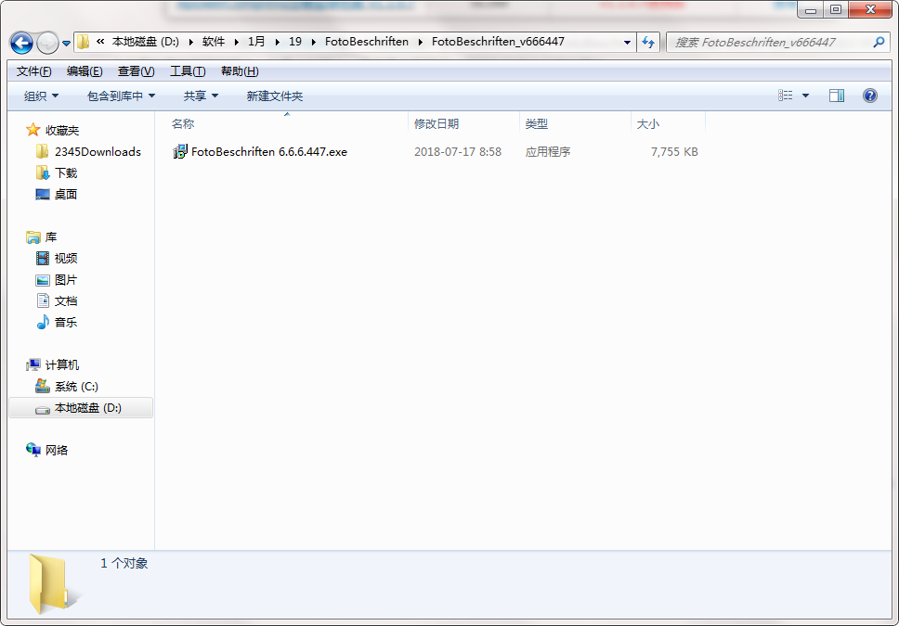The width and height of the screenshot is (899, 626).
Task: Create a folder with 新建文件夹
Action: click(x=275, y=96)
